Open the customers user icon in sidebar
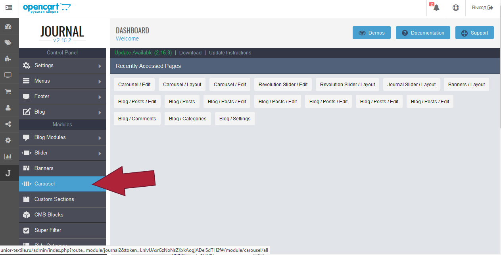Viewport: 501px width, 255px height. tap(8, 108)
